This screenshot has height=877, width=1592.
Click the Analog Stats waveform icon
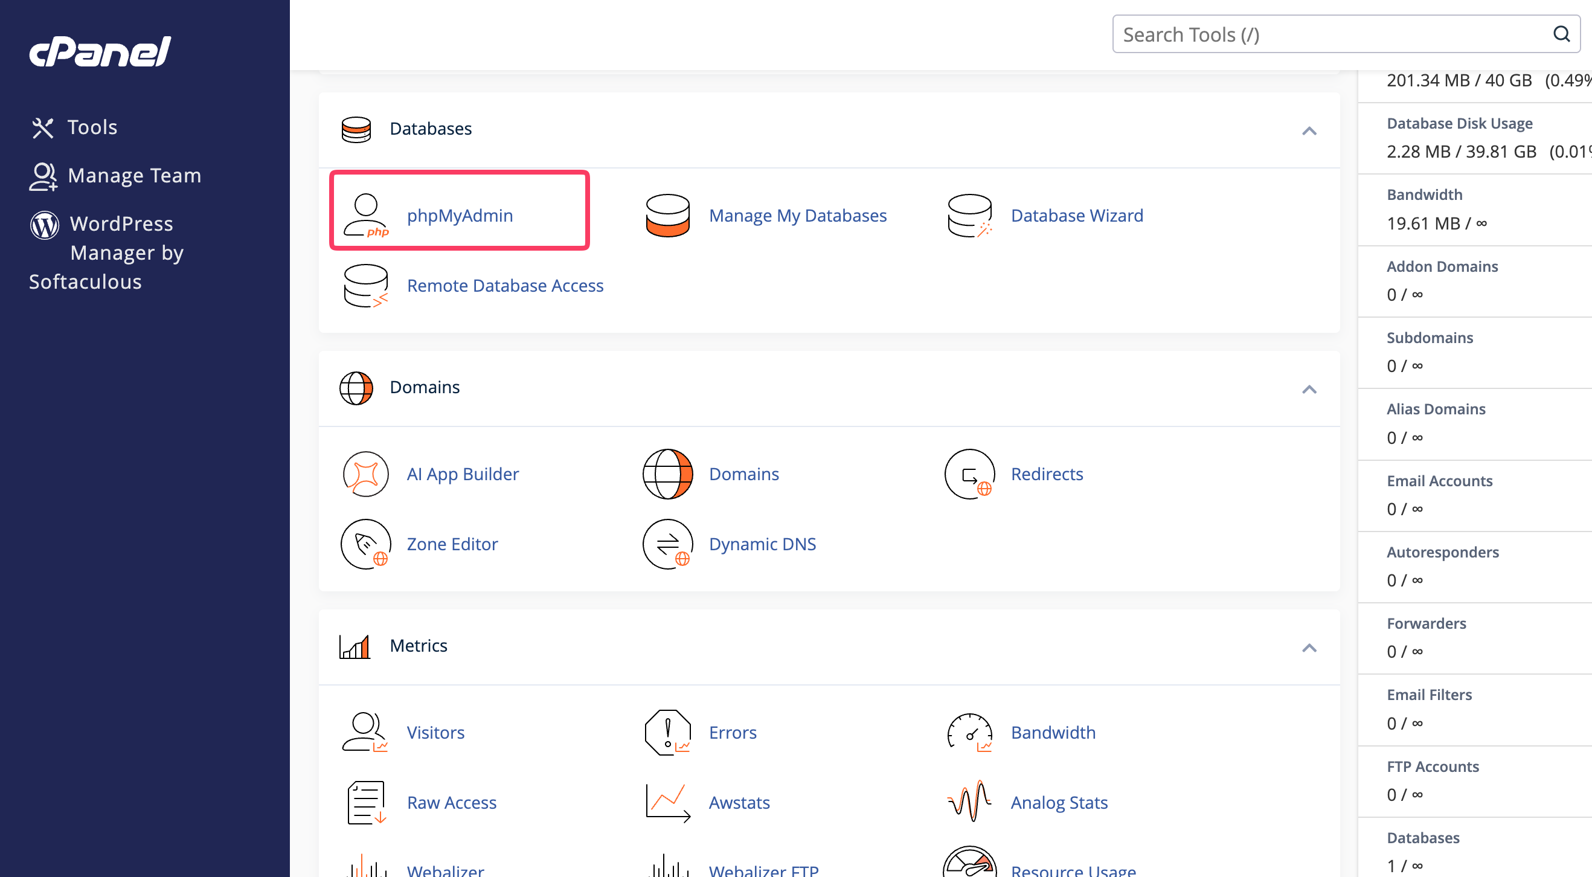tap(970, 802)
